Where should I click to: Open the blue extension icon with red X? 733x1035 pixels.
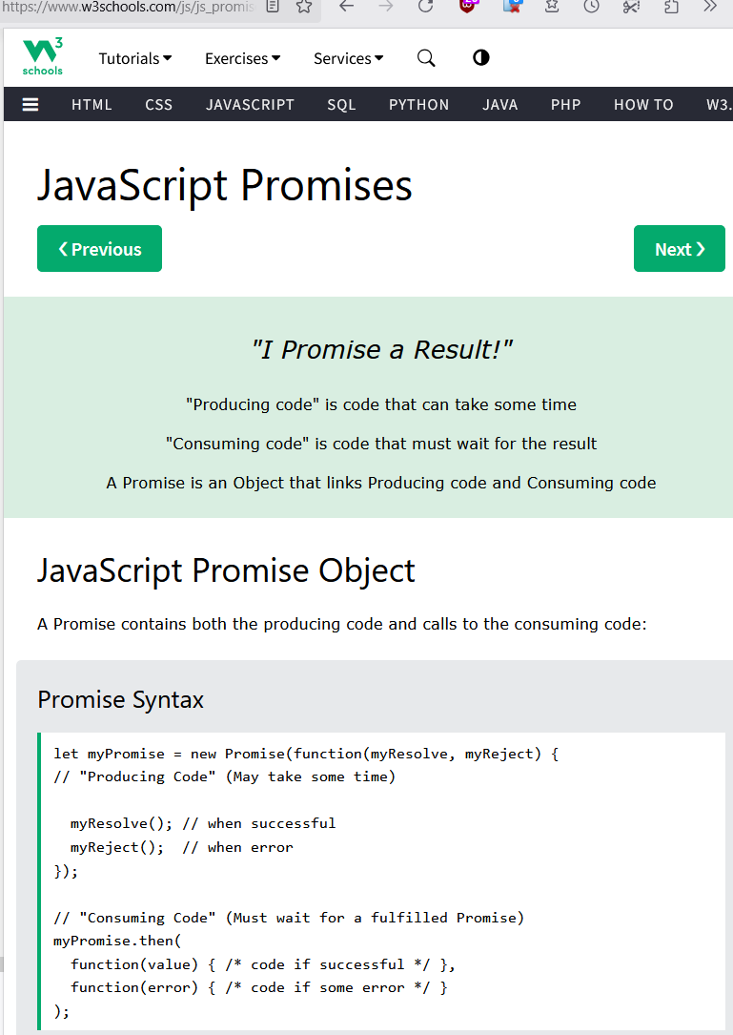click(x=513, y=7)
